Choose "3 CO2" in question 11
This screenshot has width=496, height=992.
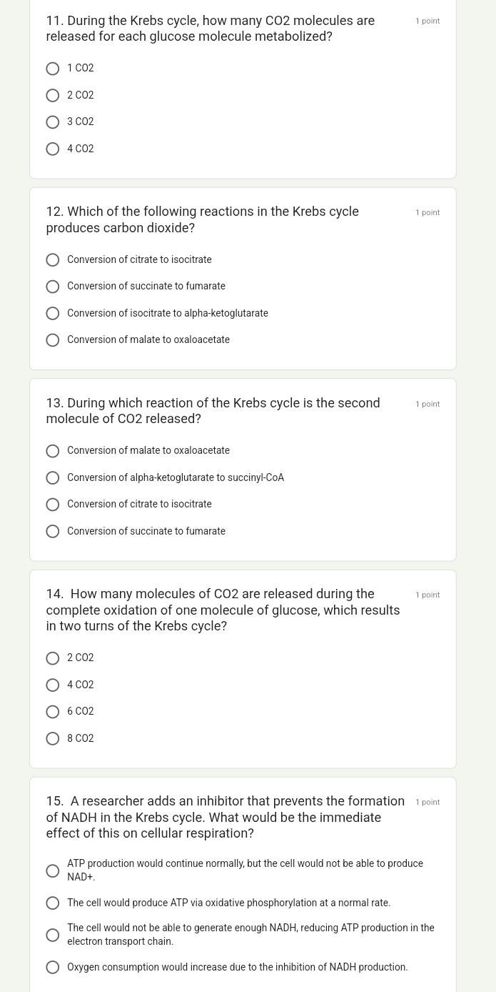coord(52,121)
